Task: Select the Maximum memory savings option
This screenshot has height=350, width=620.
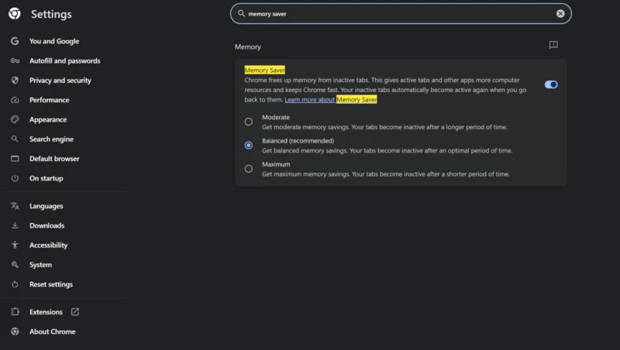Action: pyautogui.click(x=248, y=169)
